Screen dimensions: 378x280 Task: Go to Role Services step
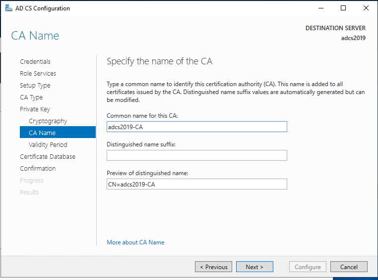(38, 74)
